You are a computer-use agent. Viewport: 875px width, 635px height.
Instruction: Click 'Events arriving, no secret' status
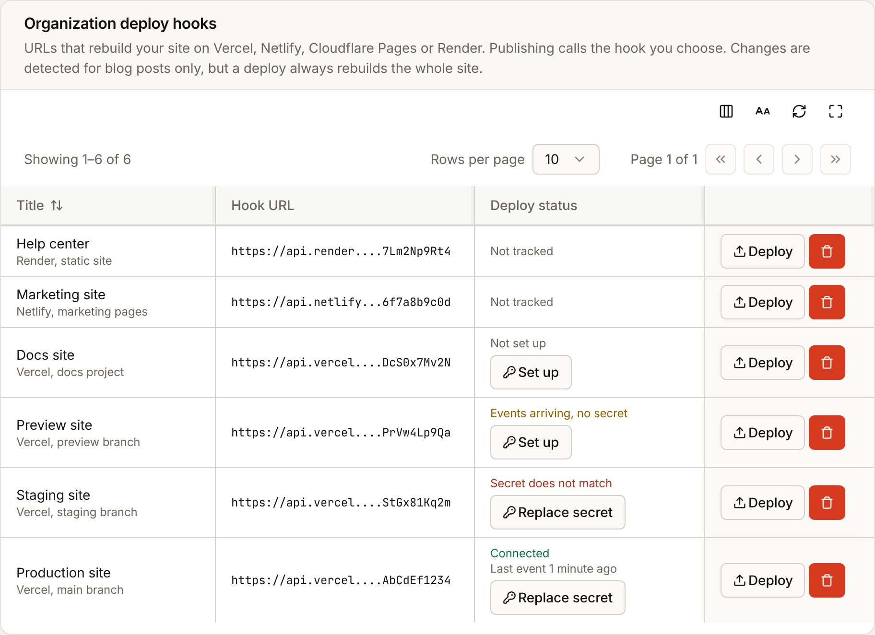559,413
